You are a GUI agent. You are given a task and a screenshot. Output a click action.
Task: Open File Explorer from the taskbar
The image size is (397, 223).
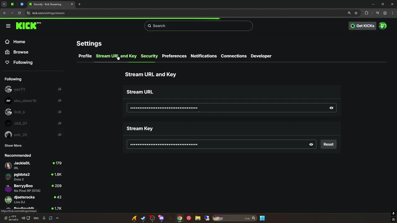(198, 218)
